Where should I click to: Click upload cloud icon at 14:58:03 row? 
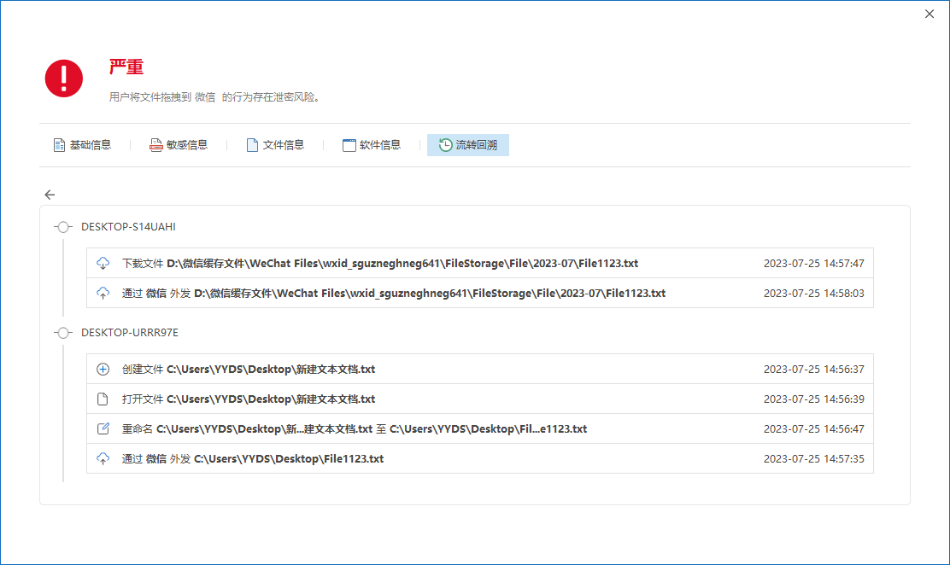tap(103, 293)
